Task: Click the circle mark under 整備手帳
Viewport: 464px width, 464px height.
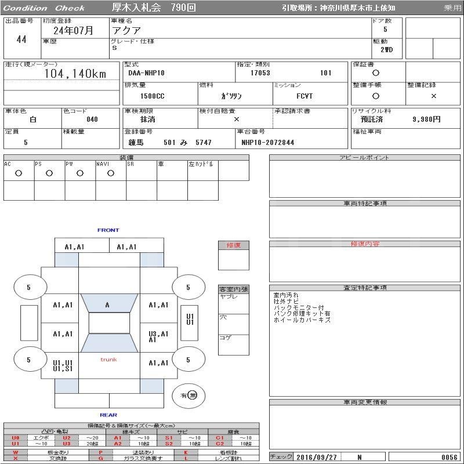Action: click(x=375, y=96)
